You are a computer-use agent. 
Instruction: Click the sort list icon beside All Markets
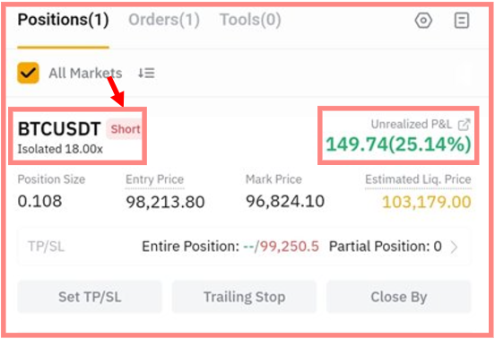pos(146,73)
